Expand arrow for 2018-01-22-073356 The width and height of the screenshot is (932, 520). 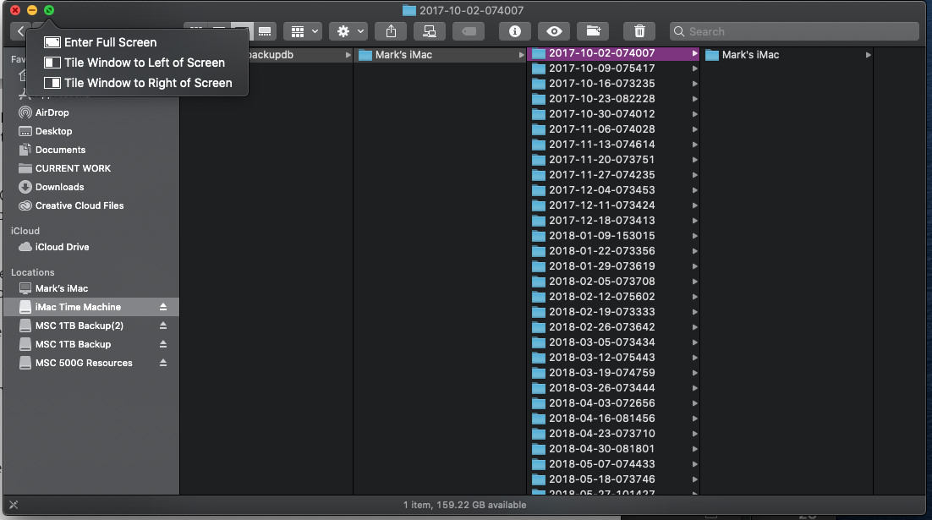pyautogui.click(x=694, y=251)
